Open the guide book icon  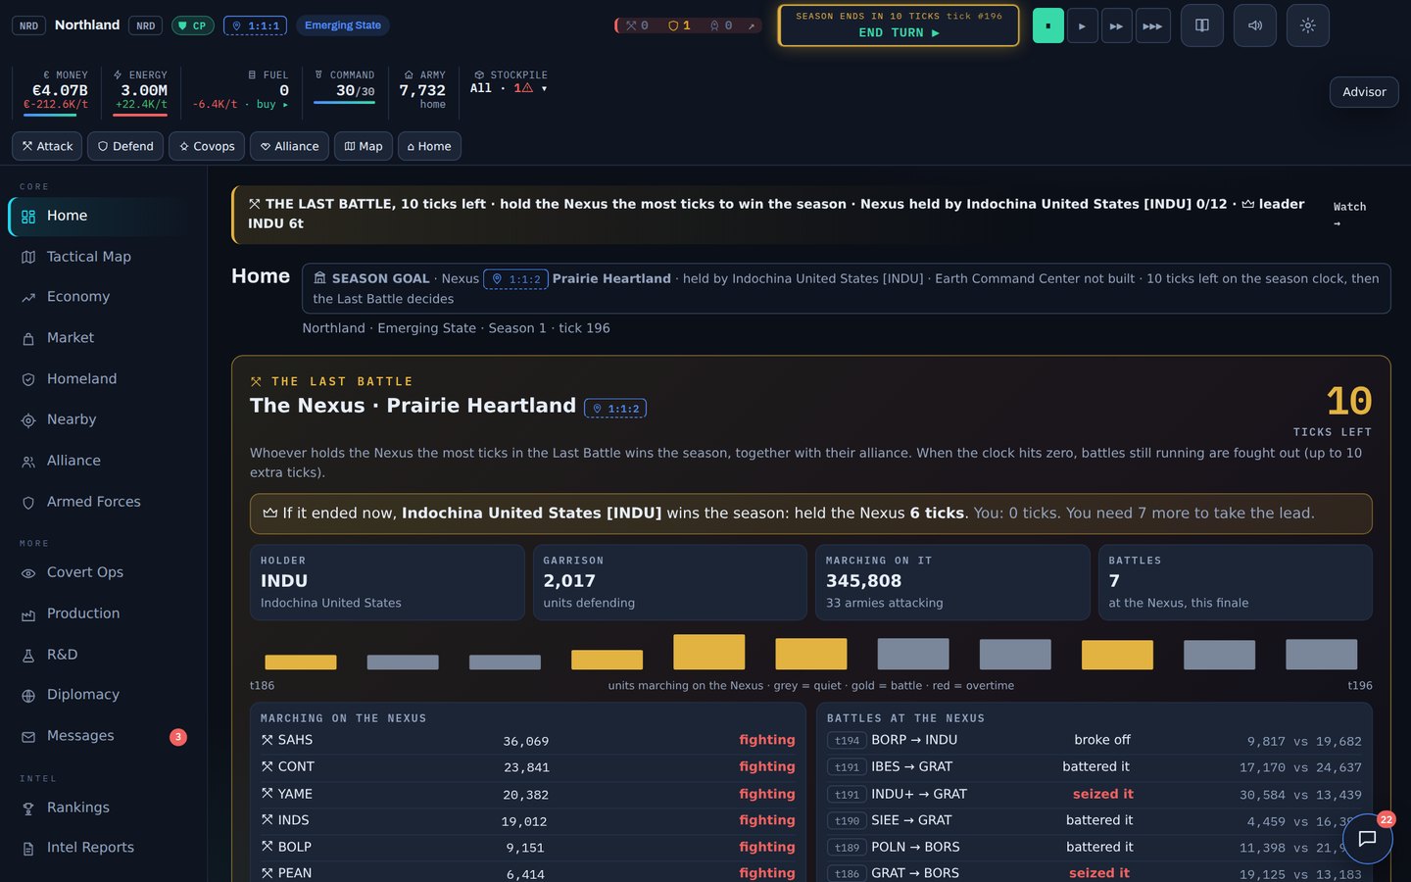point(1201,25)
